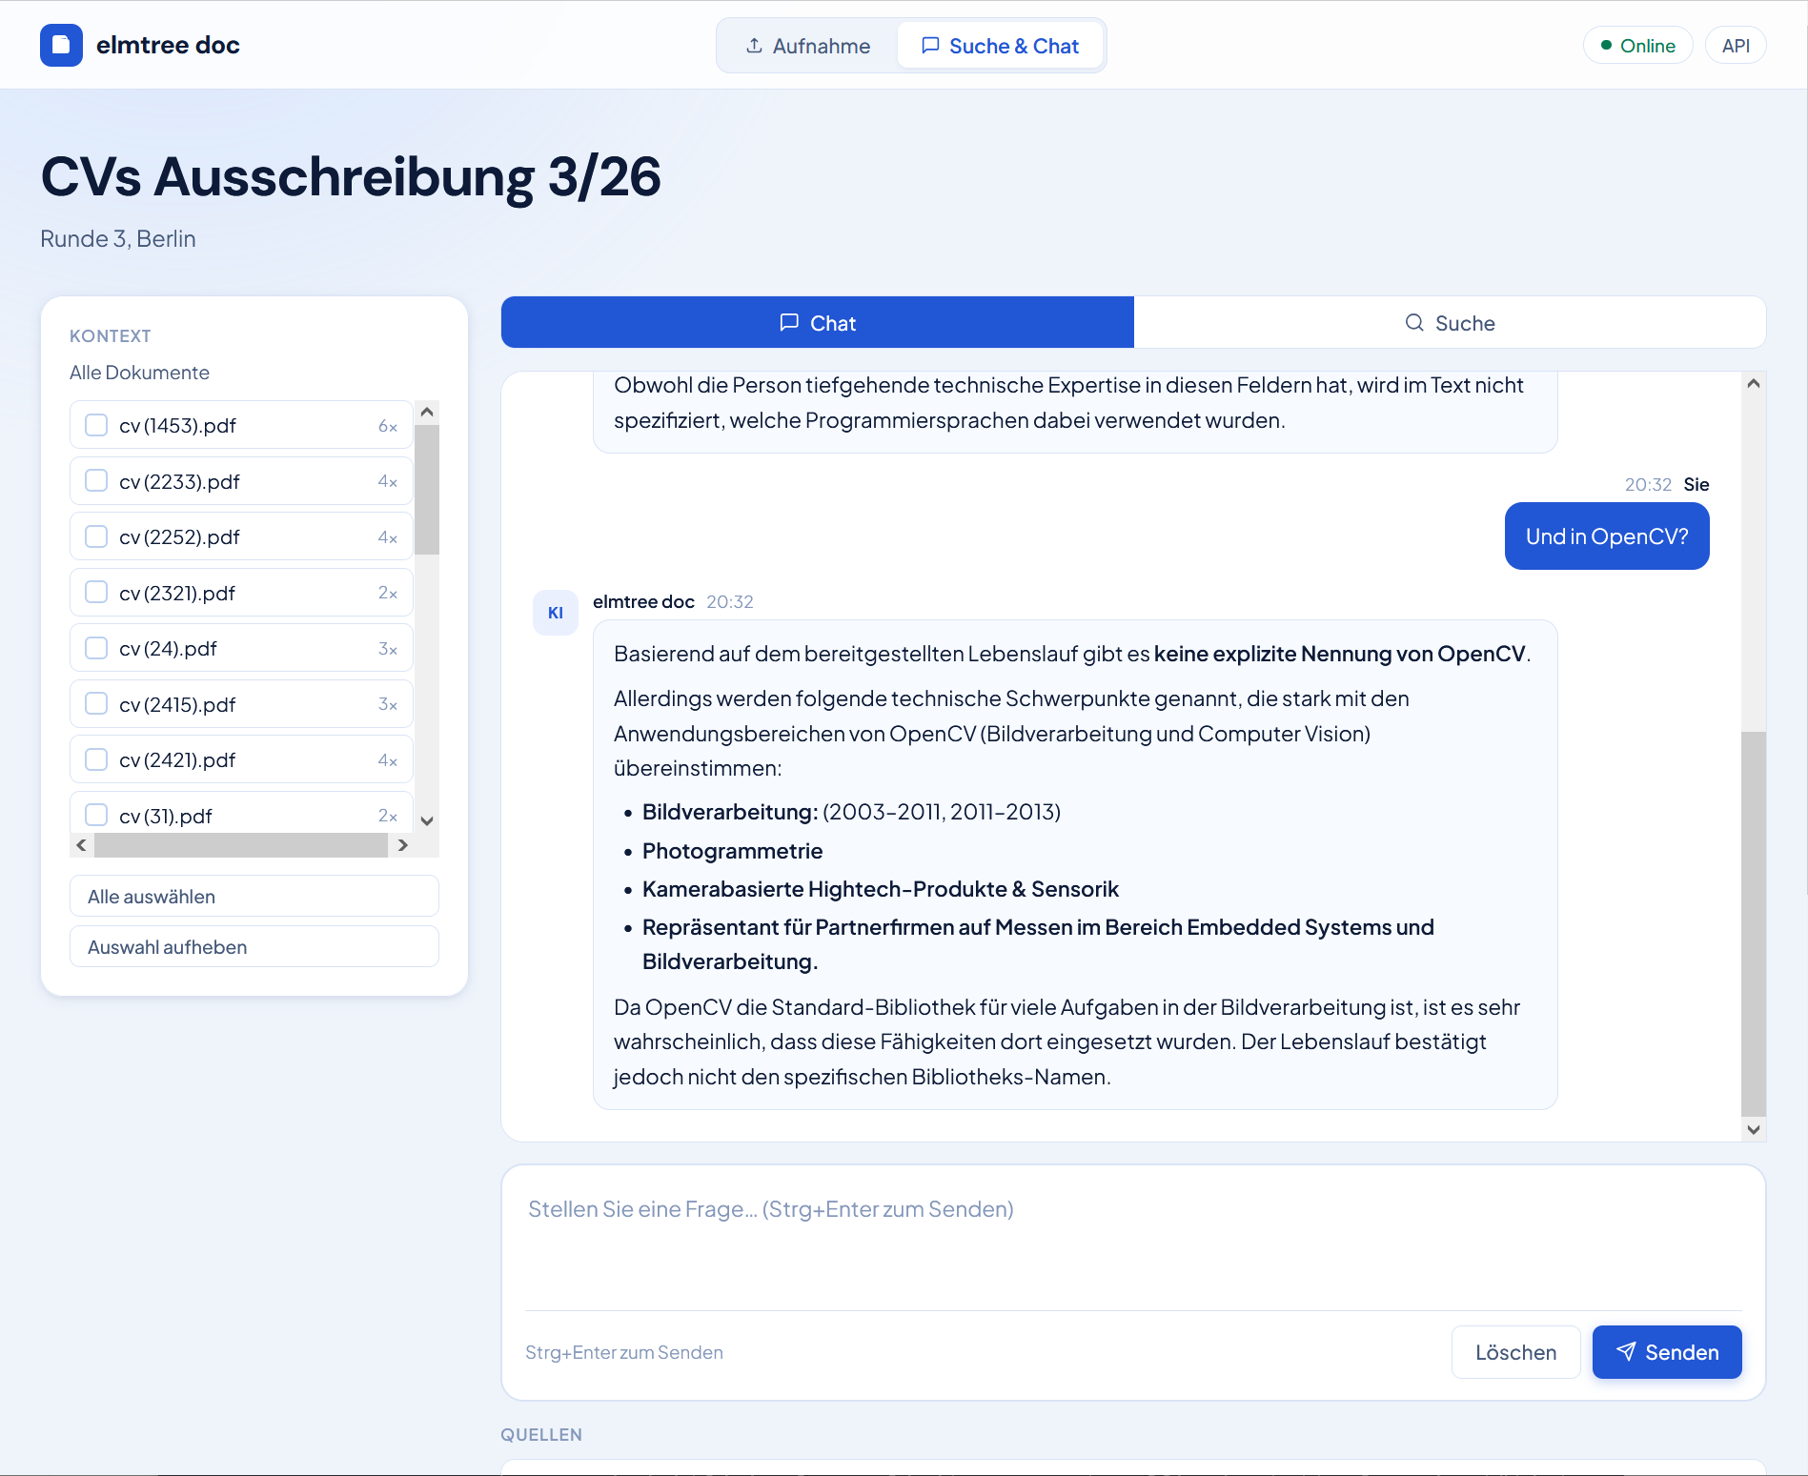Screen dimensions: 1808x1476
Task: Click the speech bubble icon on Chat tab
Action: point(788,322)
